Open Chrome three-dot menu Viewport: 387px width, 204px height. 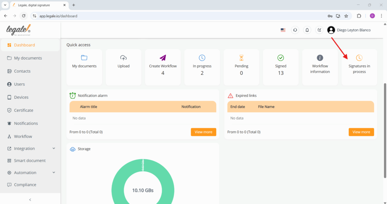click(381, 16)
